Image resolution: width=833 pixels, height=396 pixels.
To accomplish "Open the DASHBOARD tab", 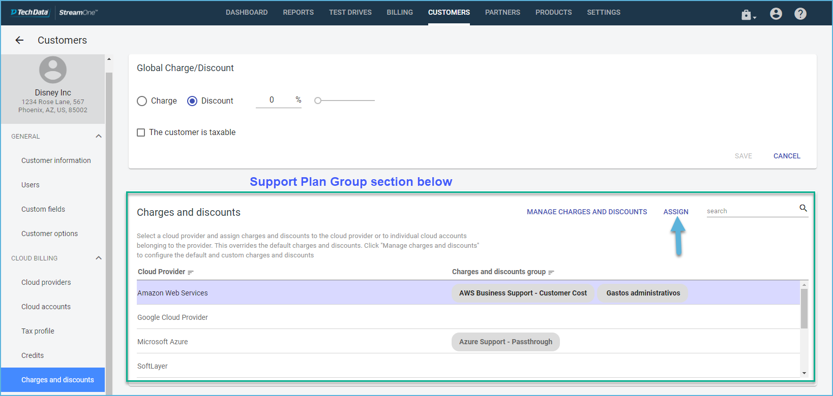I will click(247, 12).
